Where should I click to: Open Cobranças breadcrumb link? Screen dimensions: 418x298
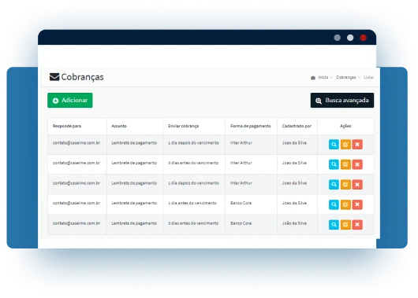345,77
